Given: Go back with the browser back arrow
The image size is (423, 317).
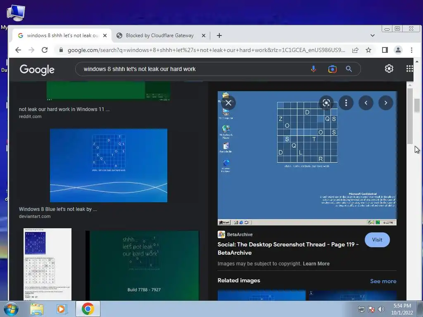Looking at the screenshot, I should coord(18,50).
